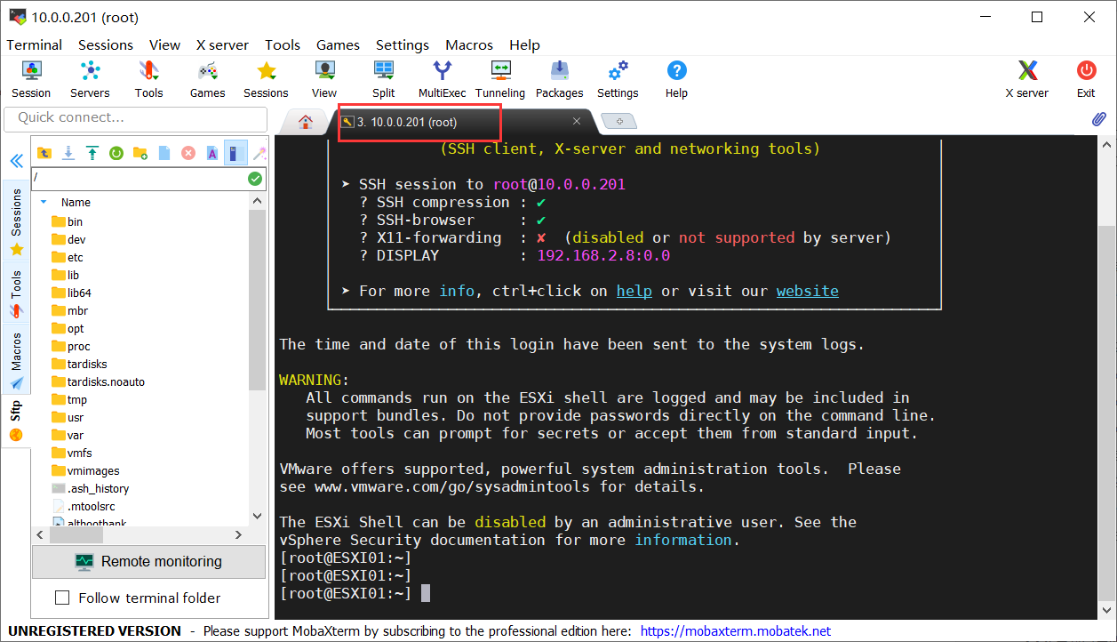Start MultiExec mode from toolbar
Screen dimensions: 1117x642
click(x=442, y=79)
